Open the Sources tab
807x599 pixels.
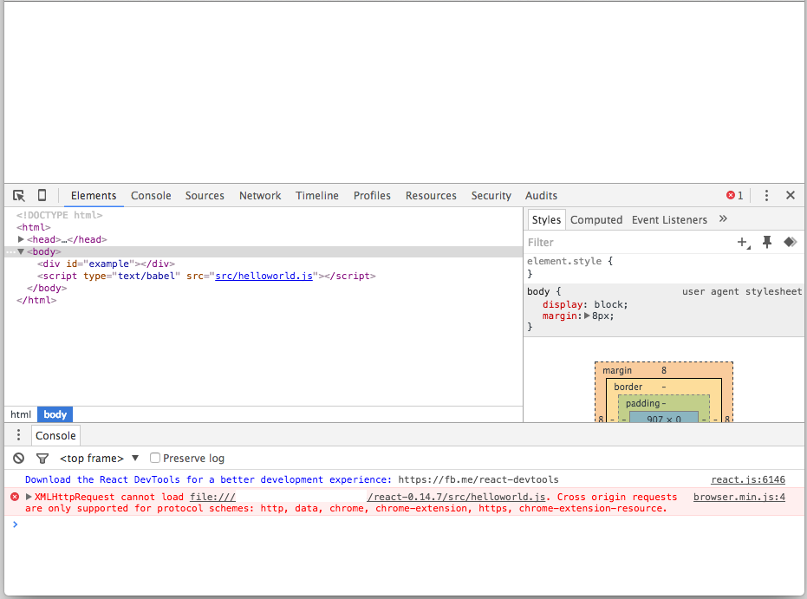[x=205, y=196]
